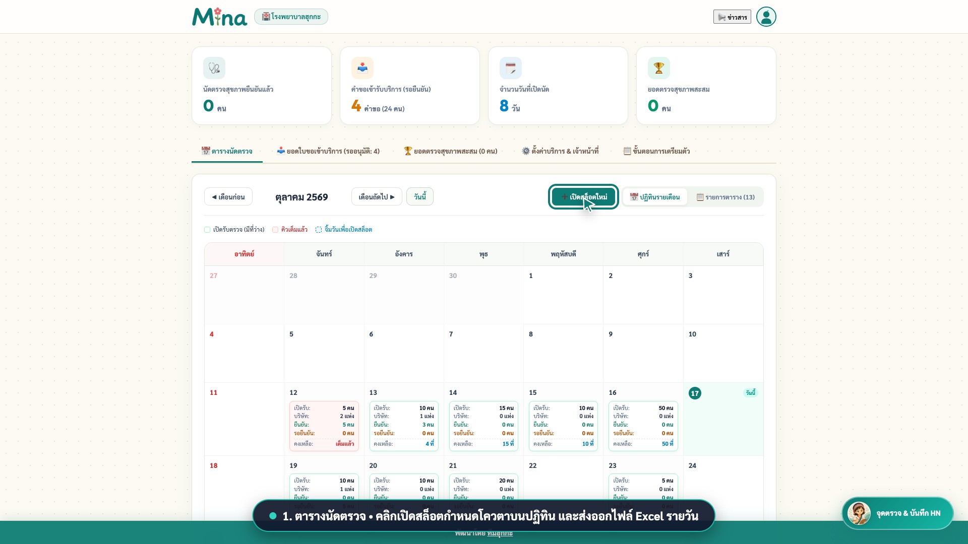Click the trophy icon on cumulative checkups card

659,68
